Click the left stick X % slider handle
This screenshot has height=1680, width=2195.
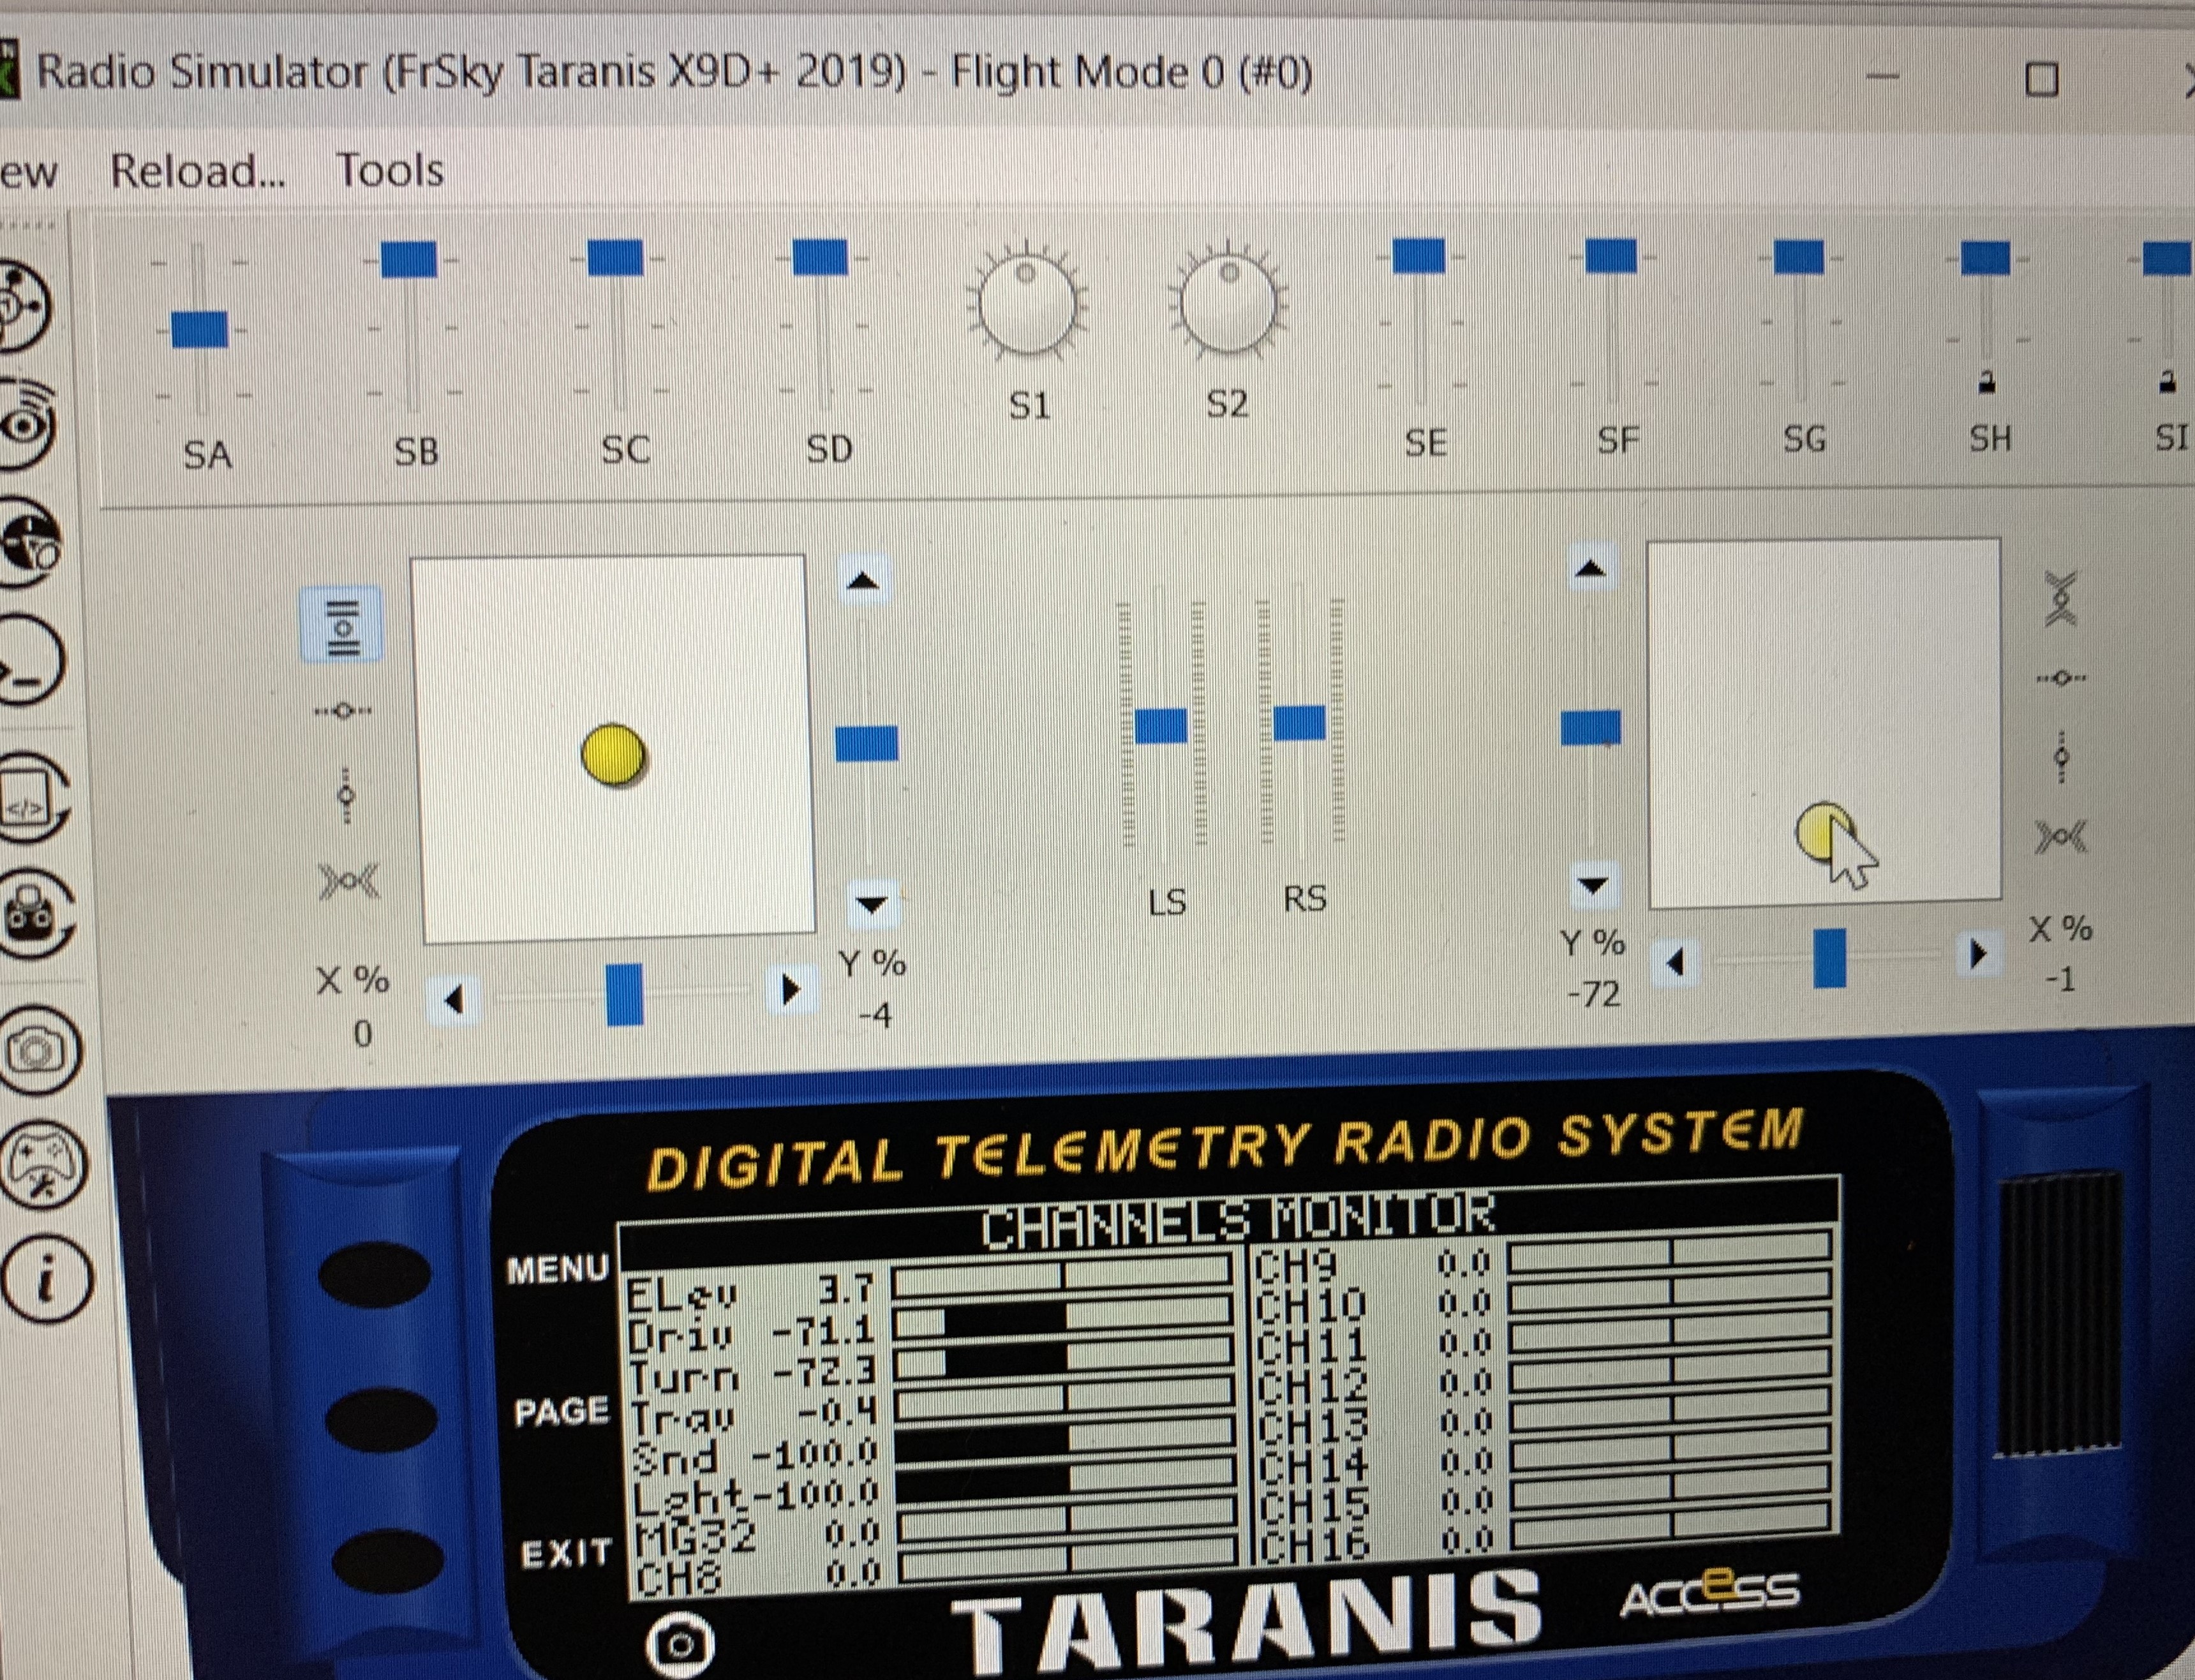pos(624,994)
